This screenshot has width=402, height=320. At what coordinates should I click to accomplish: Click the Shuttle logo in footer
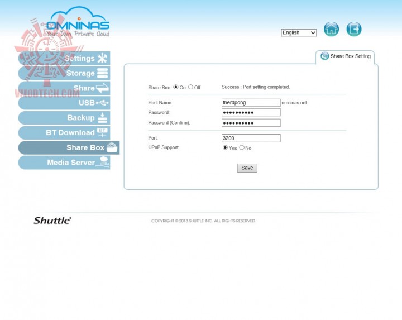[x=52, y=221]
